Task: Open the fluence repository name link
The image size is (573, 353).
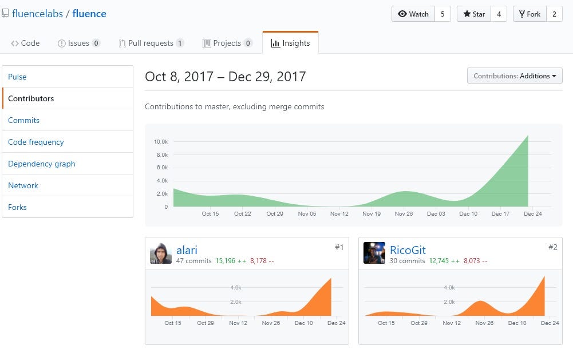Action: pos(89,14)
